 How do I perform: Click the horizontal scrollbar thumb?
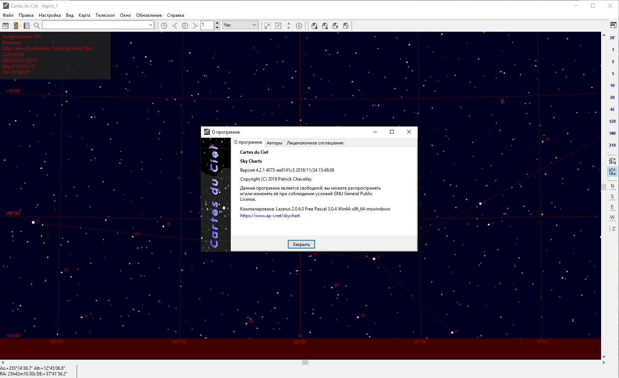(x=305, y=362)
